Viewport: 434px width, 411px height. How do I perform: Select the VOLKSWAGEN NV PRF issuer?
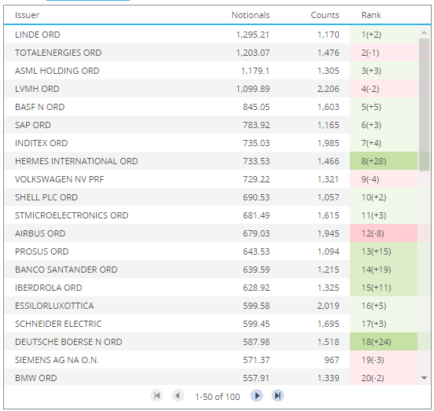point(59,179)
